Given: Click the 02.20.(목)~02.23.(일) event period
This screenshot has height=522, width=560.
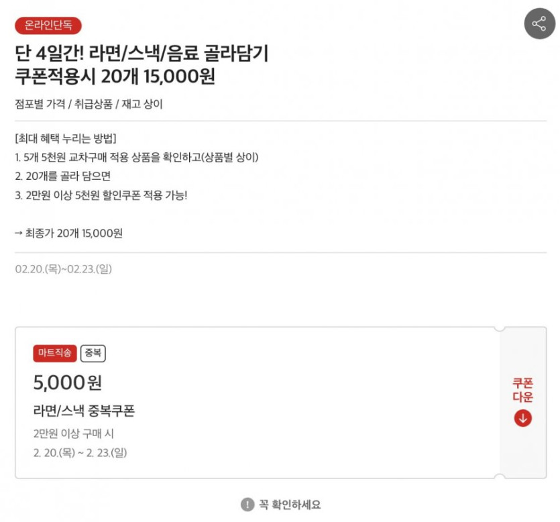Looking at the screenshot, I should coord(64,269).
